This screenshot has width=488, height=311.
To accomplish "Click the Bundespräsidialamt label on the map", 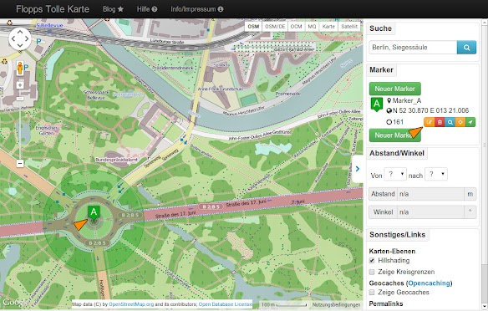I will (117, 160).
